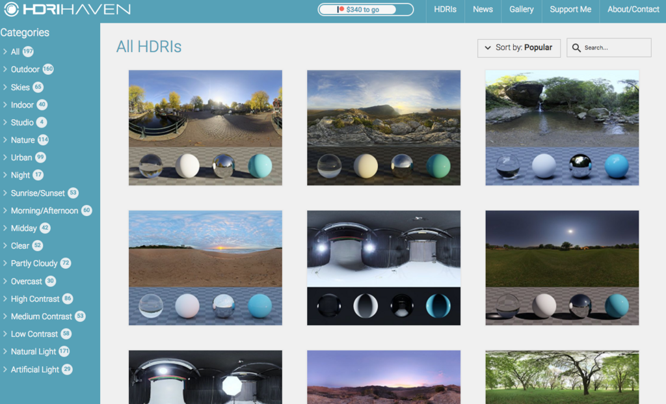Open the Support Me page
Screen dimensions: 666x404
570,9
